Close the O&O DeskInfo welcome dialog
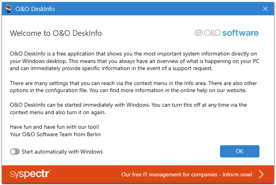Screen dimensions: 276x185 tap(265, 9)
